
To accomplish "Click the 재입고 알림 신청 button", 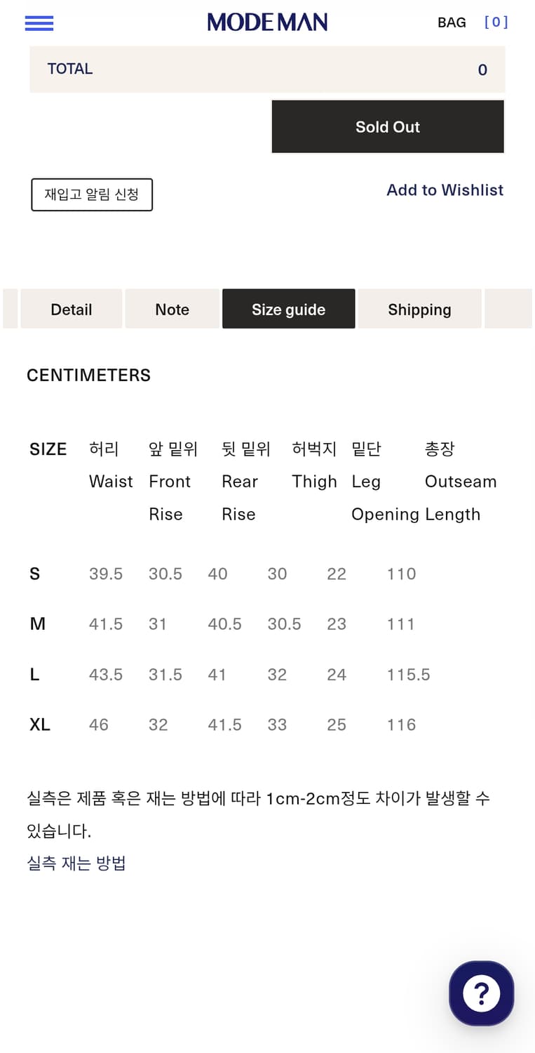I will coord(92,194).
